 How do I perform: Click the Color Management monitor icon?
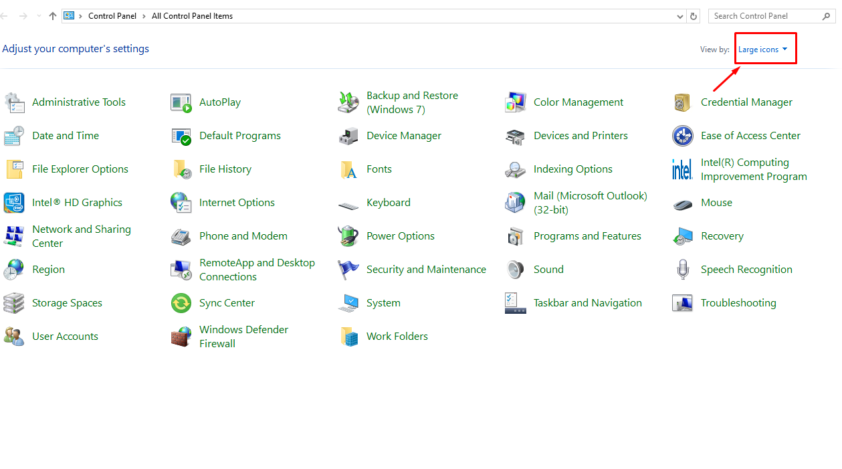(x=516, y=102)
